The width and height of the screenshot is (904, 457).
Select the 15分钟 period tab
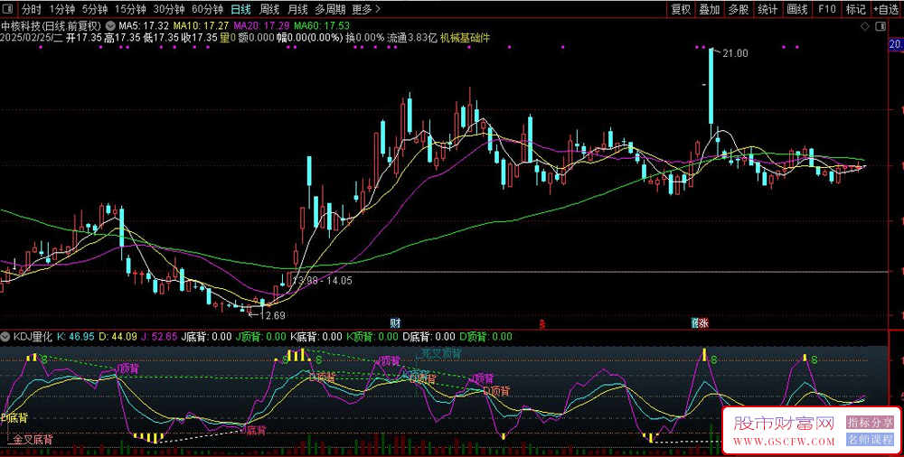pyautogui.click(x=129, y=9)
